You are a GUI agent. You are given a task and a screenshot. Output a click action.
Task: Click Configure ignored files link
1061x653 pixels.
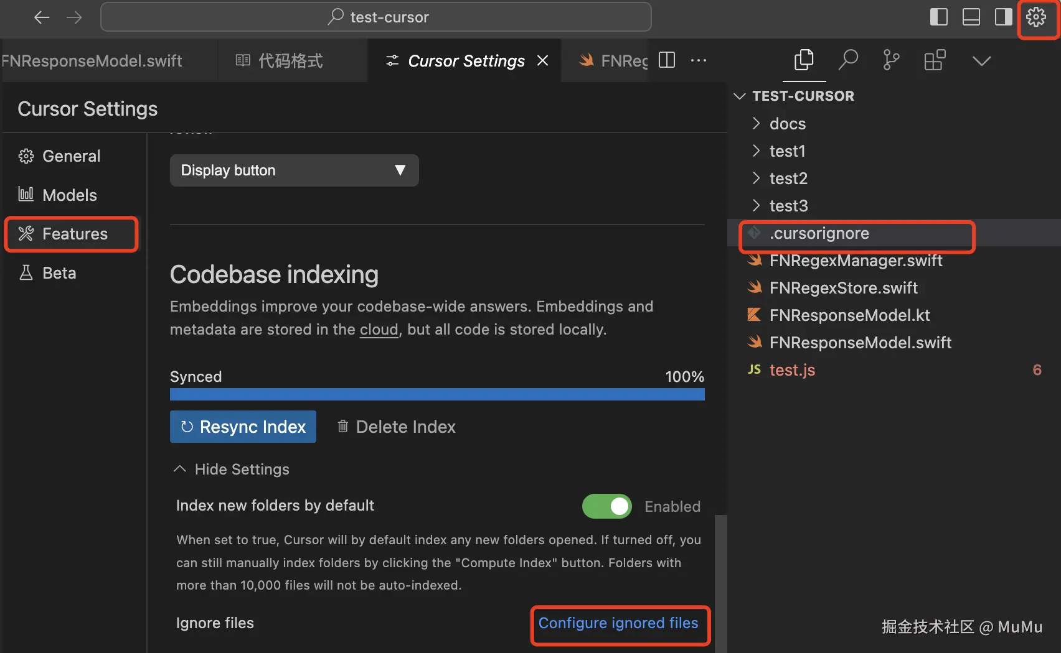pyautogui.click(x=618, y=623)
